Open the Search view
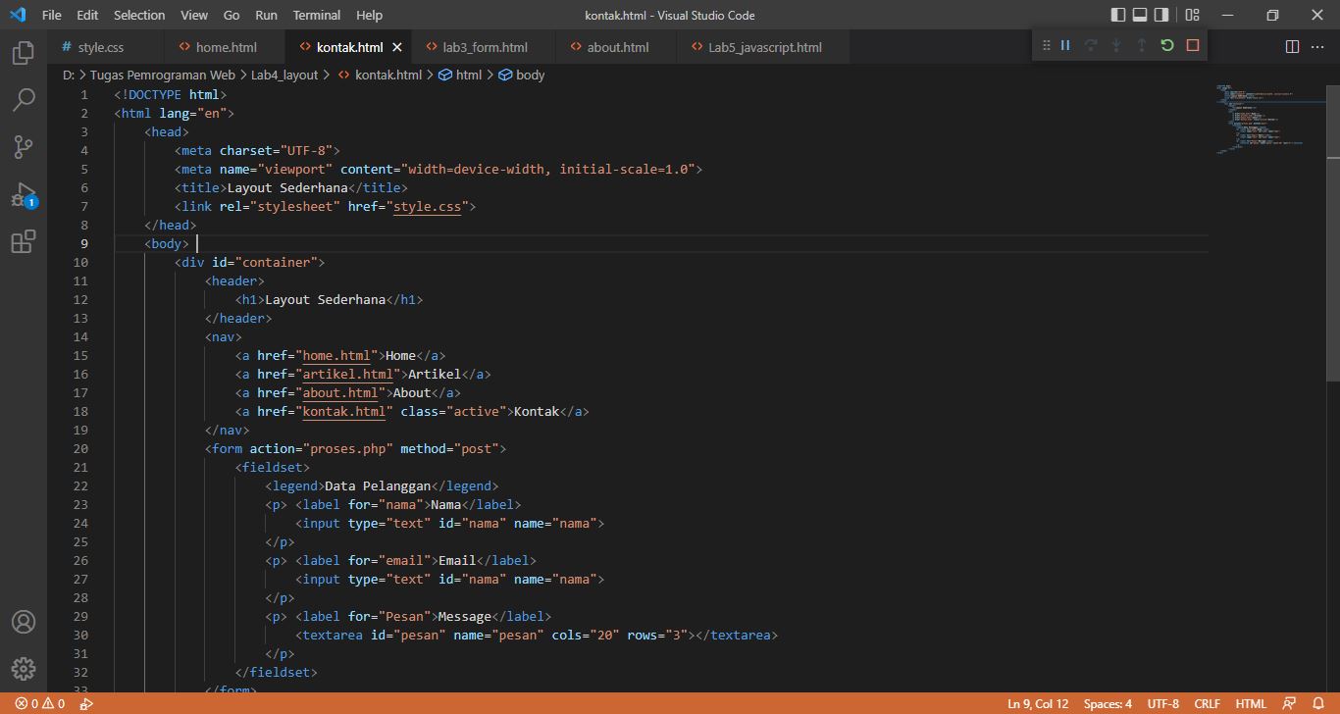 click(24, 100)
